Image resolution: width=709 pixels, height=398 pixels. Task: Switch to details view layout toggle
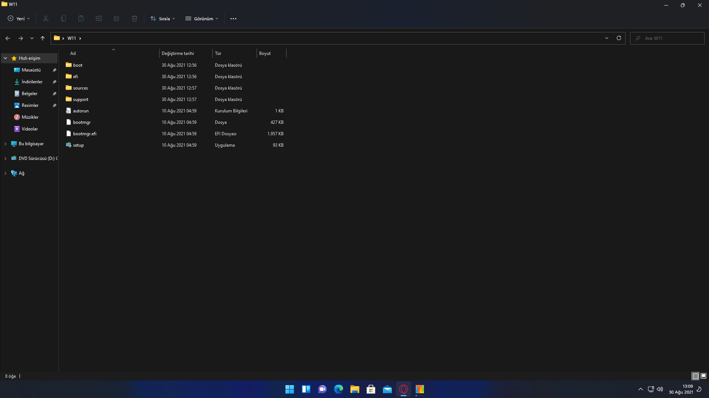pos(695,376)
